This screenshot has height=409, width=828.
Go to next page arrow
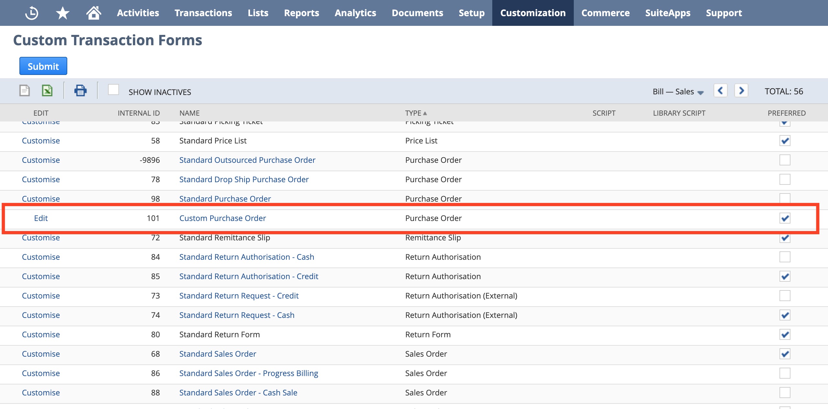click(x=741, y=90)
